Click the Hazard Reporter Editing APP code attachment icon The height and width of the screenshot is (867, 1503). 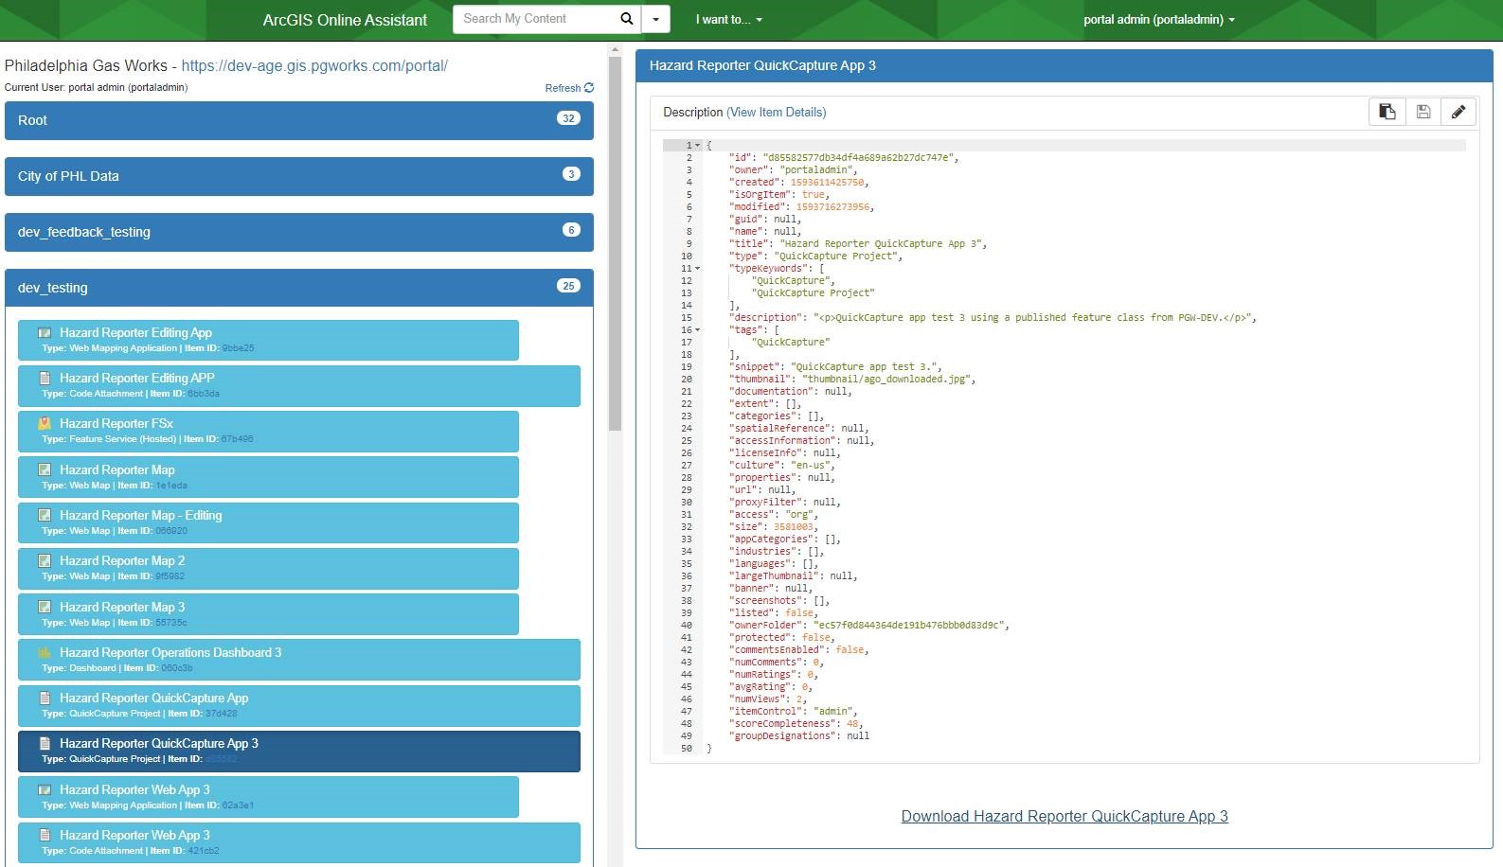tap(45, 378)
